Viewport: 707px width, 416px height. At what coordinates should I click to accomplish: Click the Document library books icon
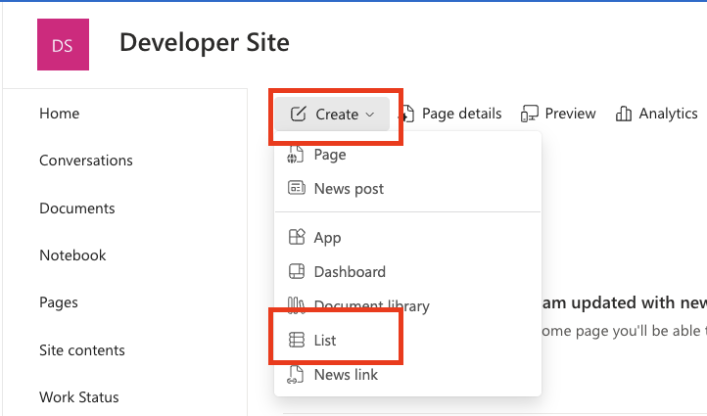tap(297, 305)
